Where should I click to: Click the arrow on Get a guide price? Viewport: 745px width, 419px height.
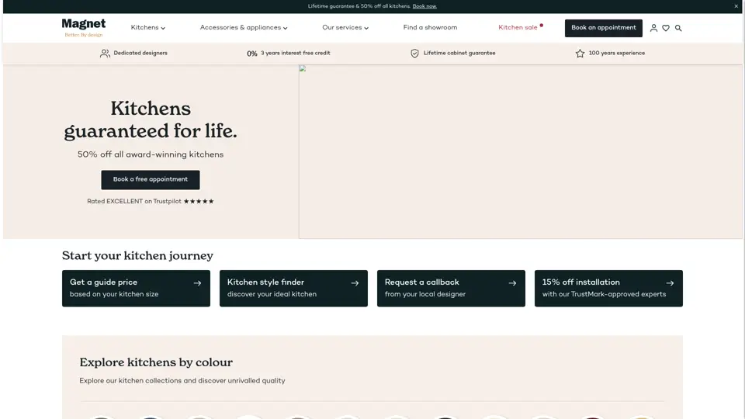(x=197, y=283)
